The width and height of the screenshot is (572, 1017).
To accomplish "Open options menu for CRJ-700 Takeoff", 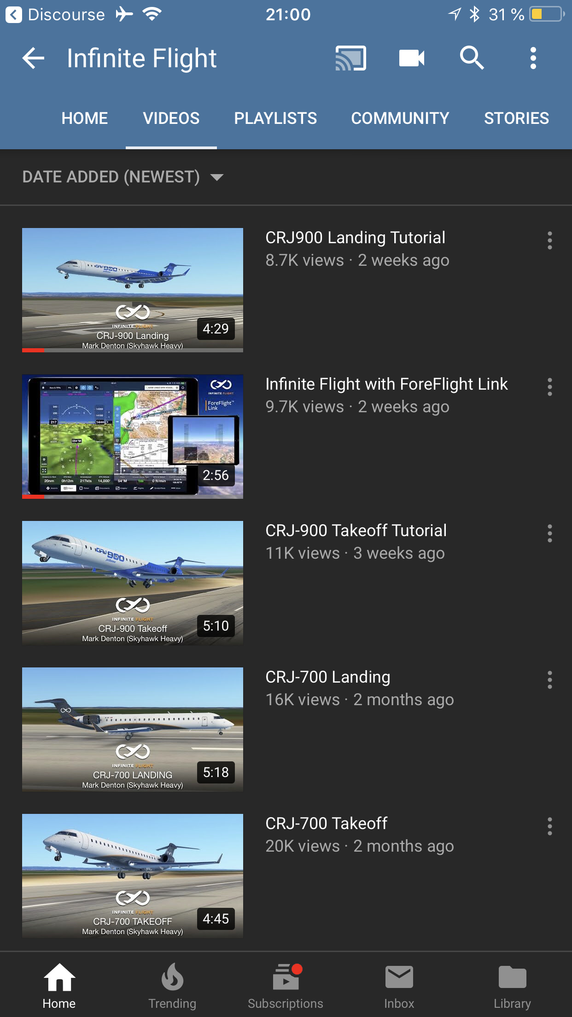I will pos(549,826).
